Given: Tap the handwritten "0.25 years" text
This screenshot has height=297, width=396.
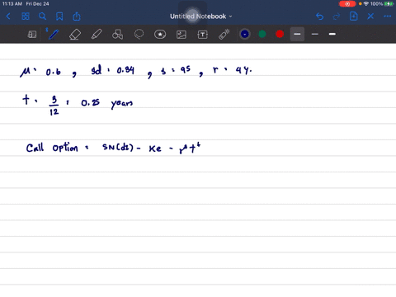Looking at the screenshot, I should tap(107, 103).
